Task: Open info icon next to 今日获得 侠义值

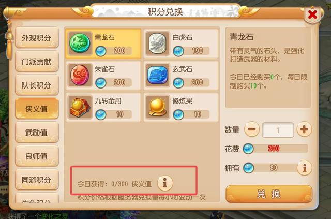Action: [165, 183]
